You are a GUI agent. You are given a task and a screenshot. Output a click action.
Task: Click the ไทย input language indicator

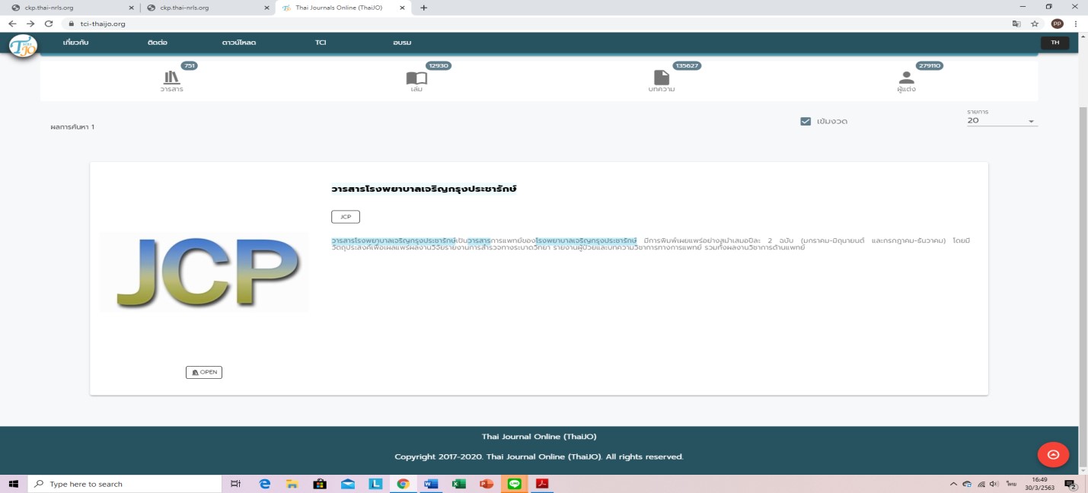[x=1012, y=484]
